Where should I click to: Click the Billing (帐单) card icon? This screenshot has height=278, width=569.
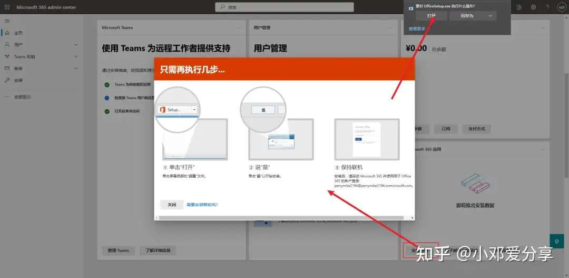click(x=7, y=69)
